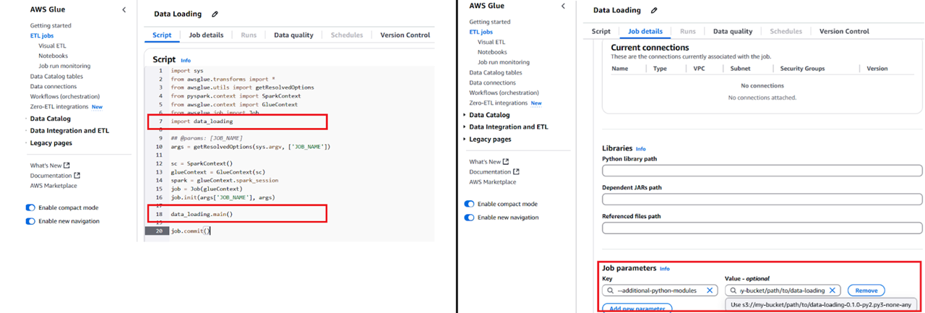Toggle Enable compact mode in left panel

tap(30, 207)
